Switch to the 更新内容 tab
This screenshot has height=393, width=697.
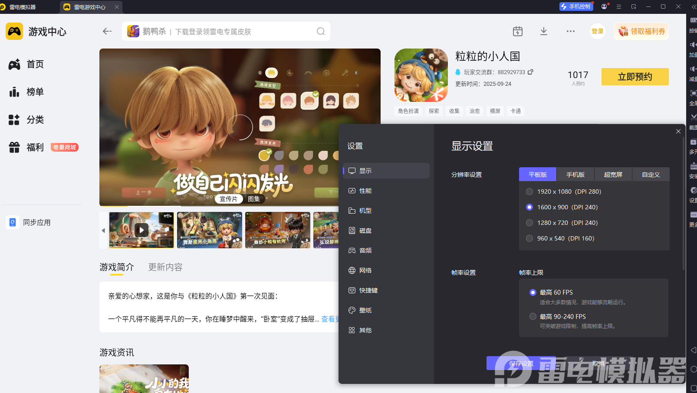coord(165,267)
